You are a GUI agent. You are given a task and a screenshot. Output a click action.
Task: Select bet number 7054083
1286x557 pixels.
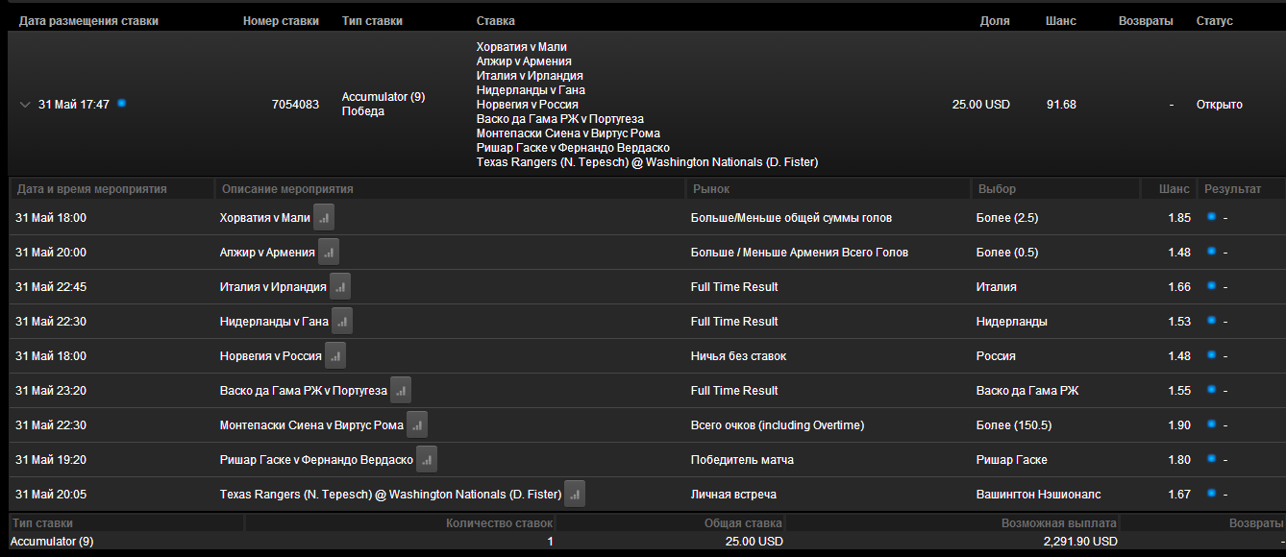295,105
